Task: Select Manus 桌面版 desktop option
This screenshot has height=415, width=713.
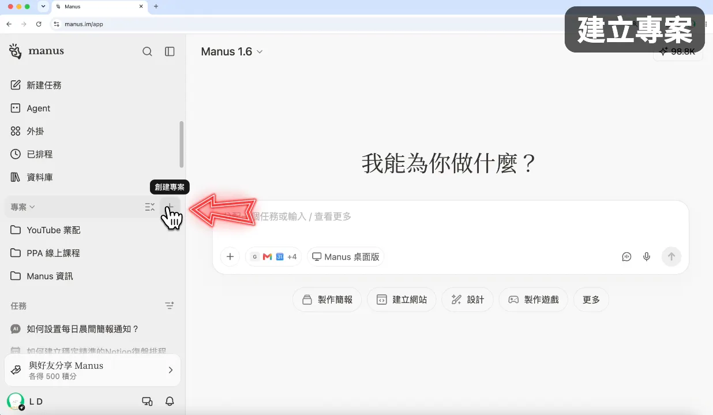Action: (x=346, y=256)
